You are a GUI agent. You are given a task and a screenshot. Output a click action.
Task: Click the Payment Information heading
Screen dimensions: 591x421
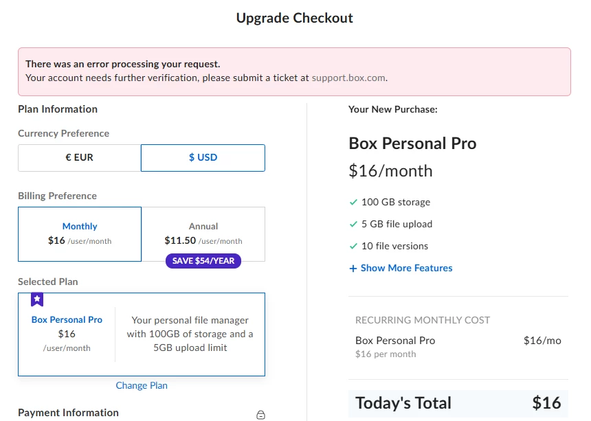68,413
